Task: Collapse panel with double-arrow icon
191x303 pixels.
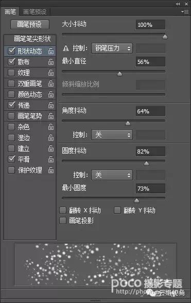Action: pos(178,4)
